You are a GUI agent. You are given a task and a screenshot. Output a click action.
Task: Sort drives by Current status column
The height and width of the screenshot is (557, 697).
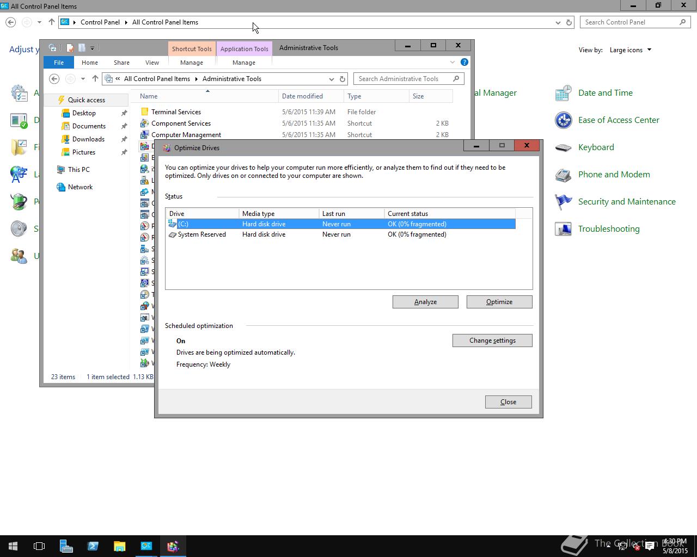pyautogui.click(x=449, y=214)
